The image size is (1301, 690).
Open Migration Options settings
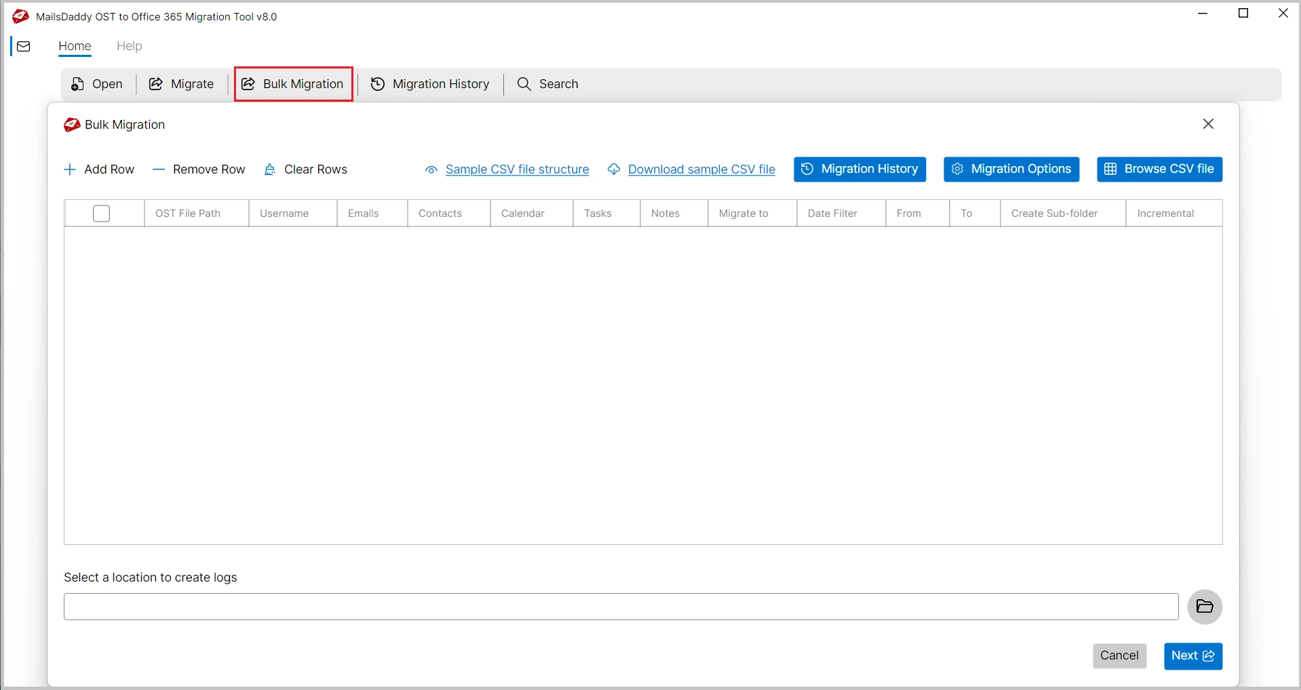coord(1011,169)
